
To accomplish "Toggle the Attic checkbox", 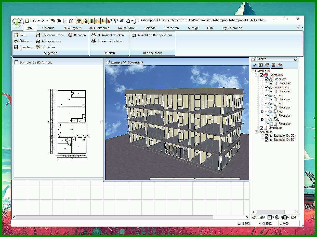I will [266, 120].
